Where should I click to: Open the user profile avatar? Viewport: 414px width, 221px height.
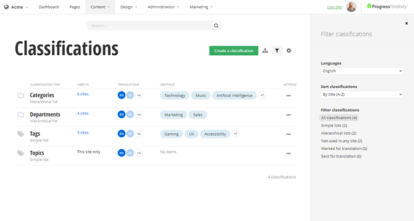(351, 7)
